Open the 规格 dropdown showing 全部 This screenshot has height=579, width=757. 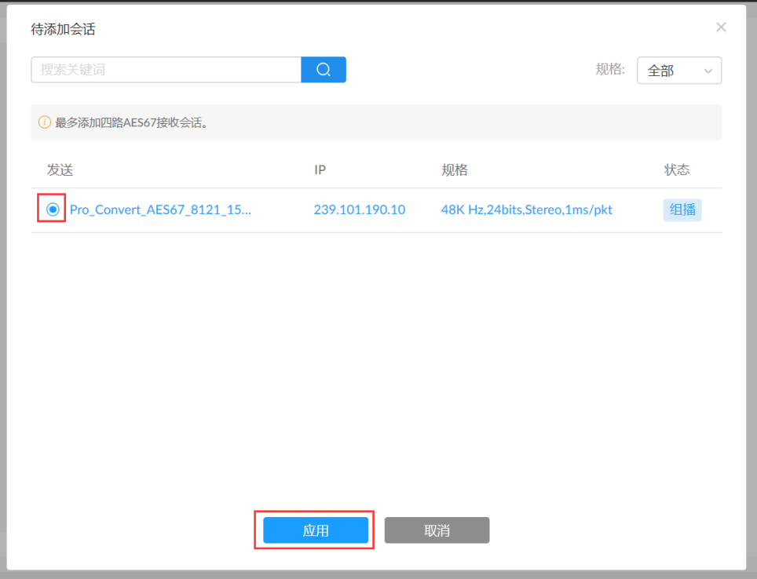pos(678,71)
